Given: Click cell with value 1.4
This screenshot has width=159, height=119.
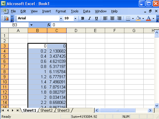Looking at the screenshot, I should 38,82.
